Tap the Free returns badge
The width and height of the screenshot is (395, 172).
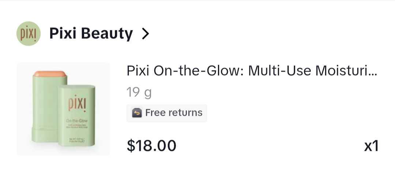pos(167,113)
